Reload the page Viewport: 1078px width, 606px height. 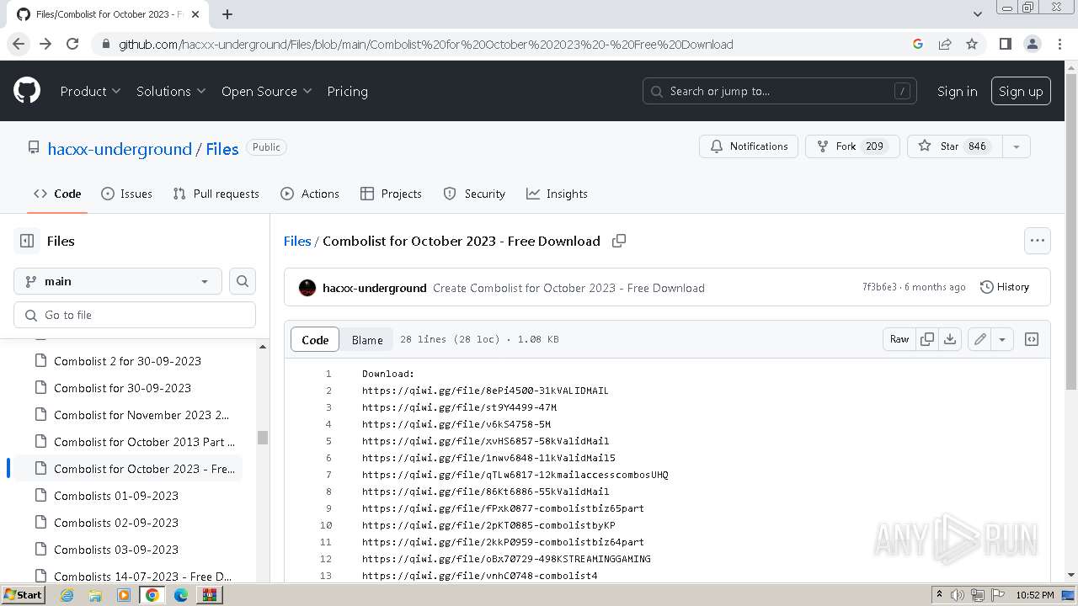click(72, 44)
